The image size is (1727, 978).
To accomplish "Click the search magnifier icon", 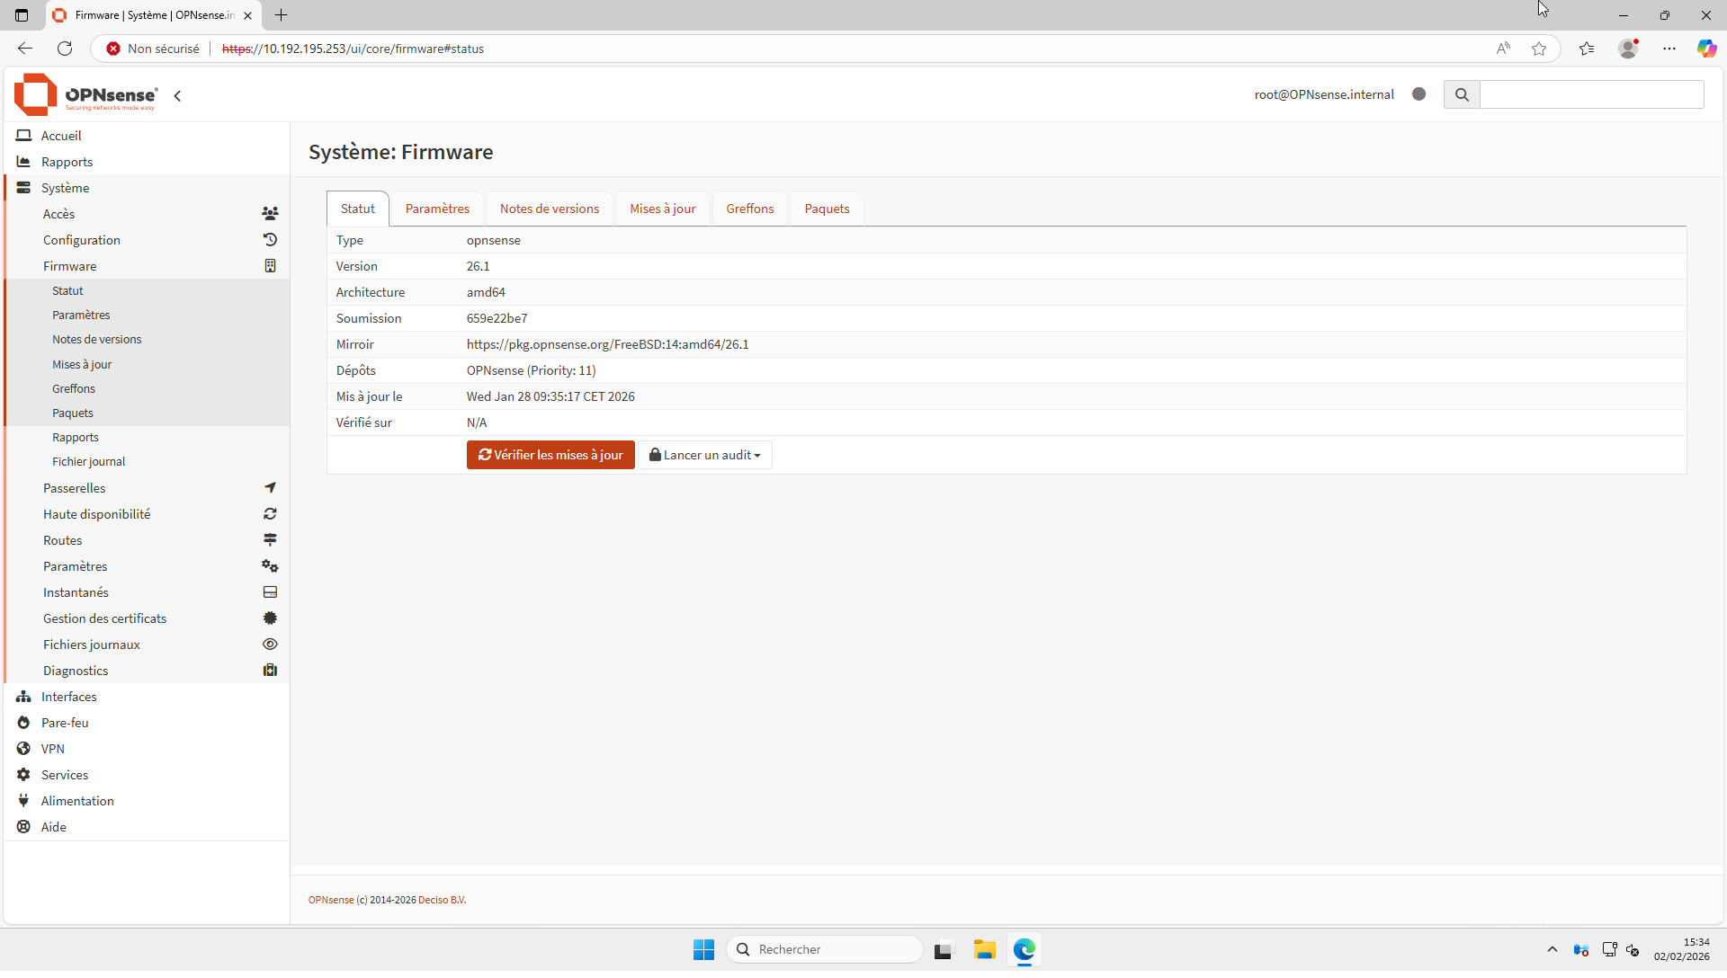I will pos(1462,94).
